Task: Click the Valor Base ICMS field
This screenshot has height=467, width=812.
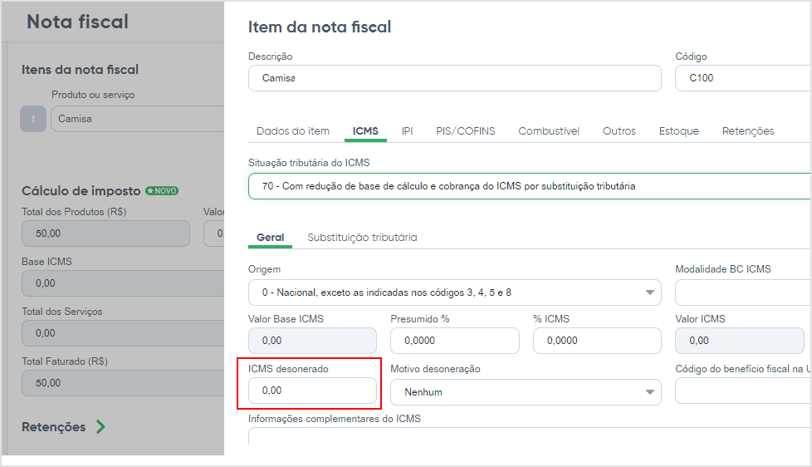Action: [x=312, y=341]
